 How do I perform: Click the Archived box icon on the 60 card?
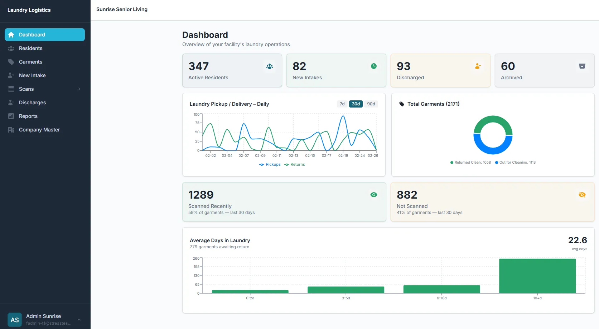click(582, 66)
